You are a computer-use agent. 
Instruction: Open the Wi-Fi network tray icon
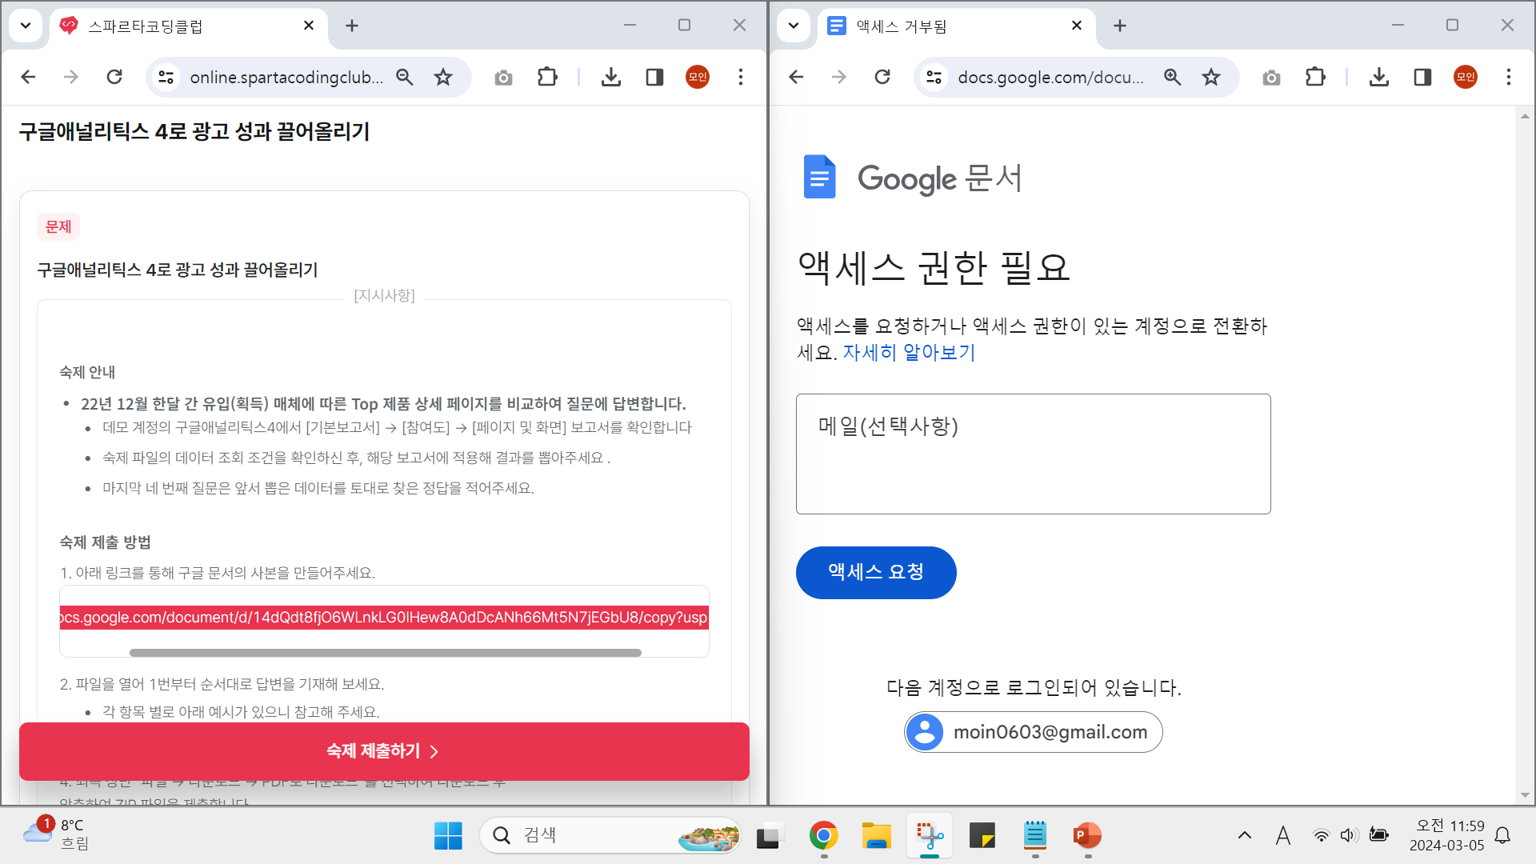pos(1321,835)
